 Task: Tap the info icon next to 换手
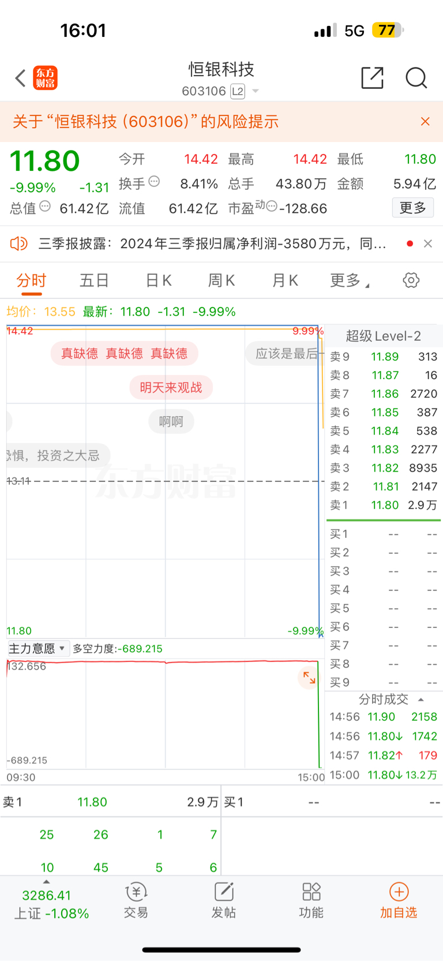154,182
